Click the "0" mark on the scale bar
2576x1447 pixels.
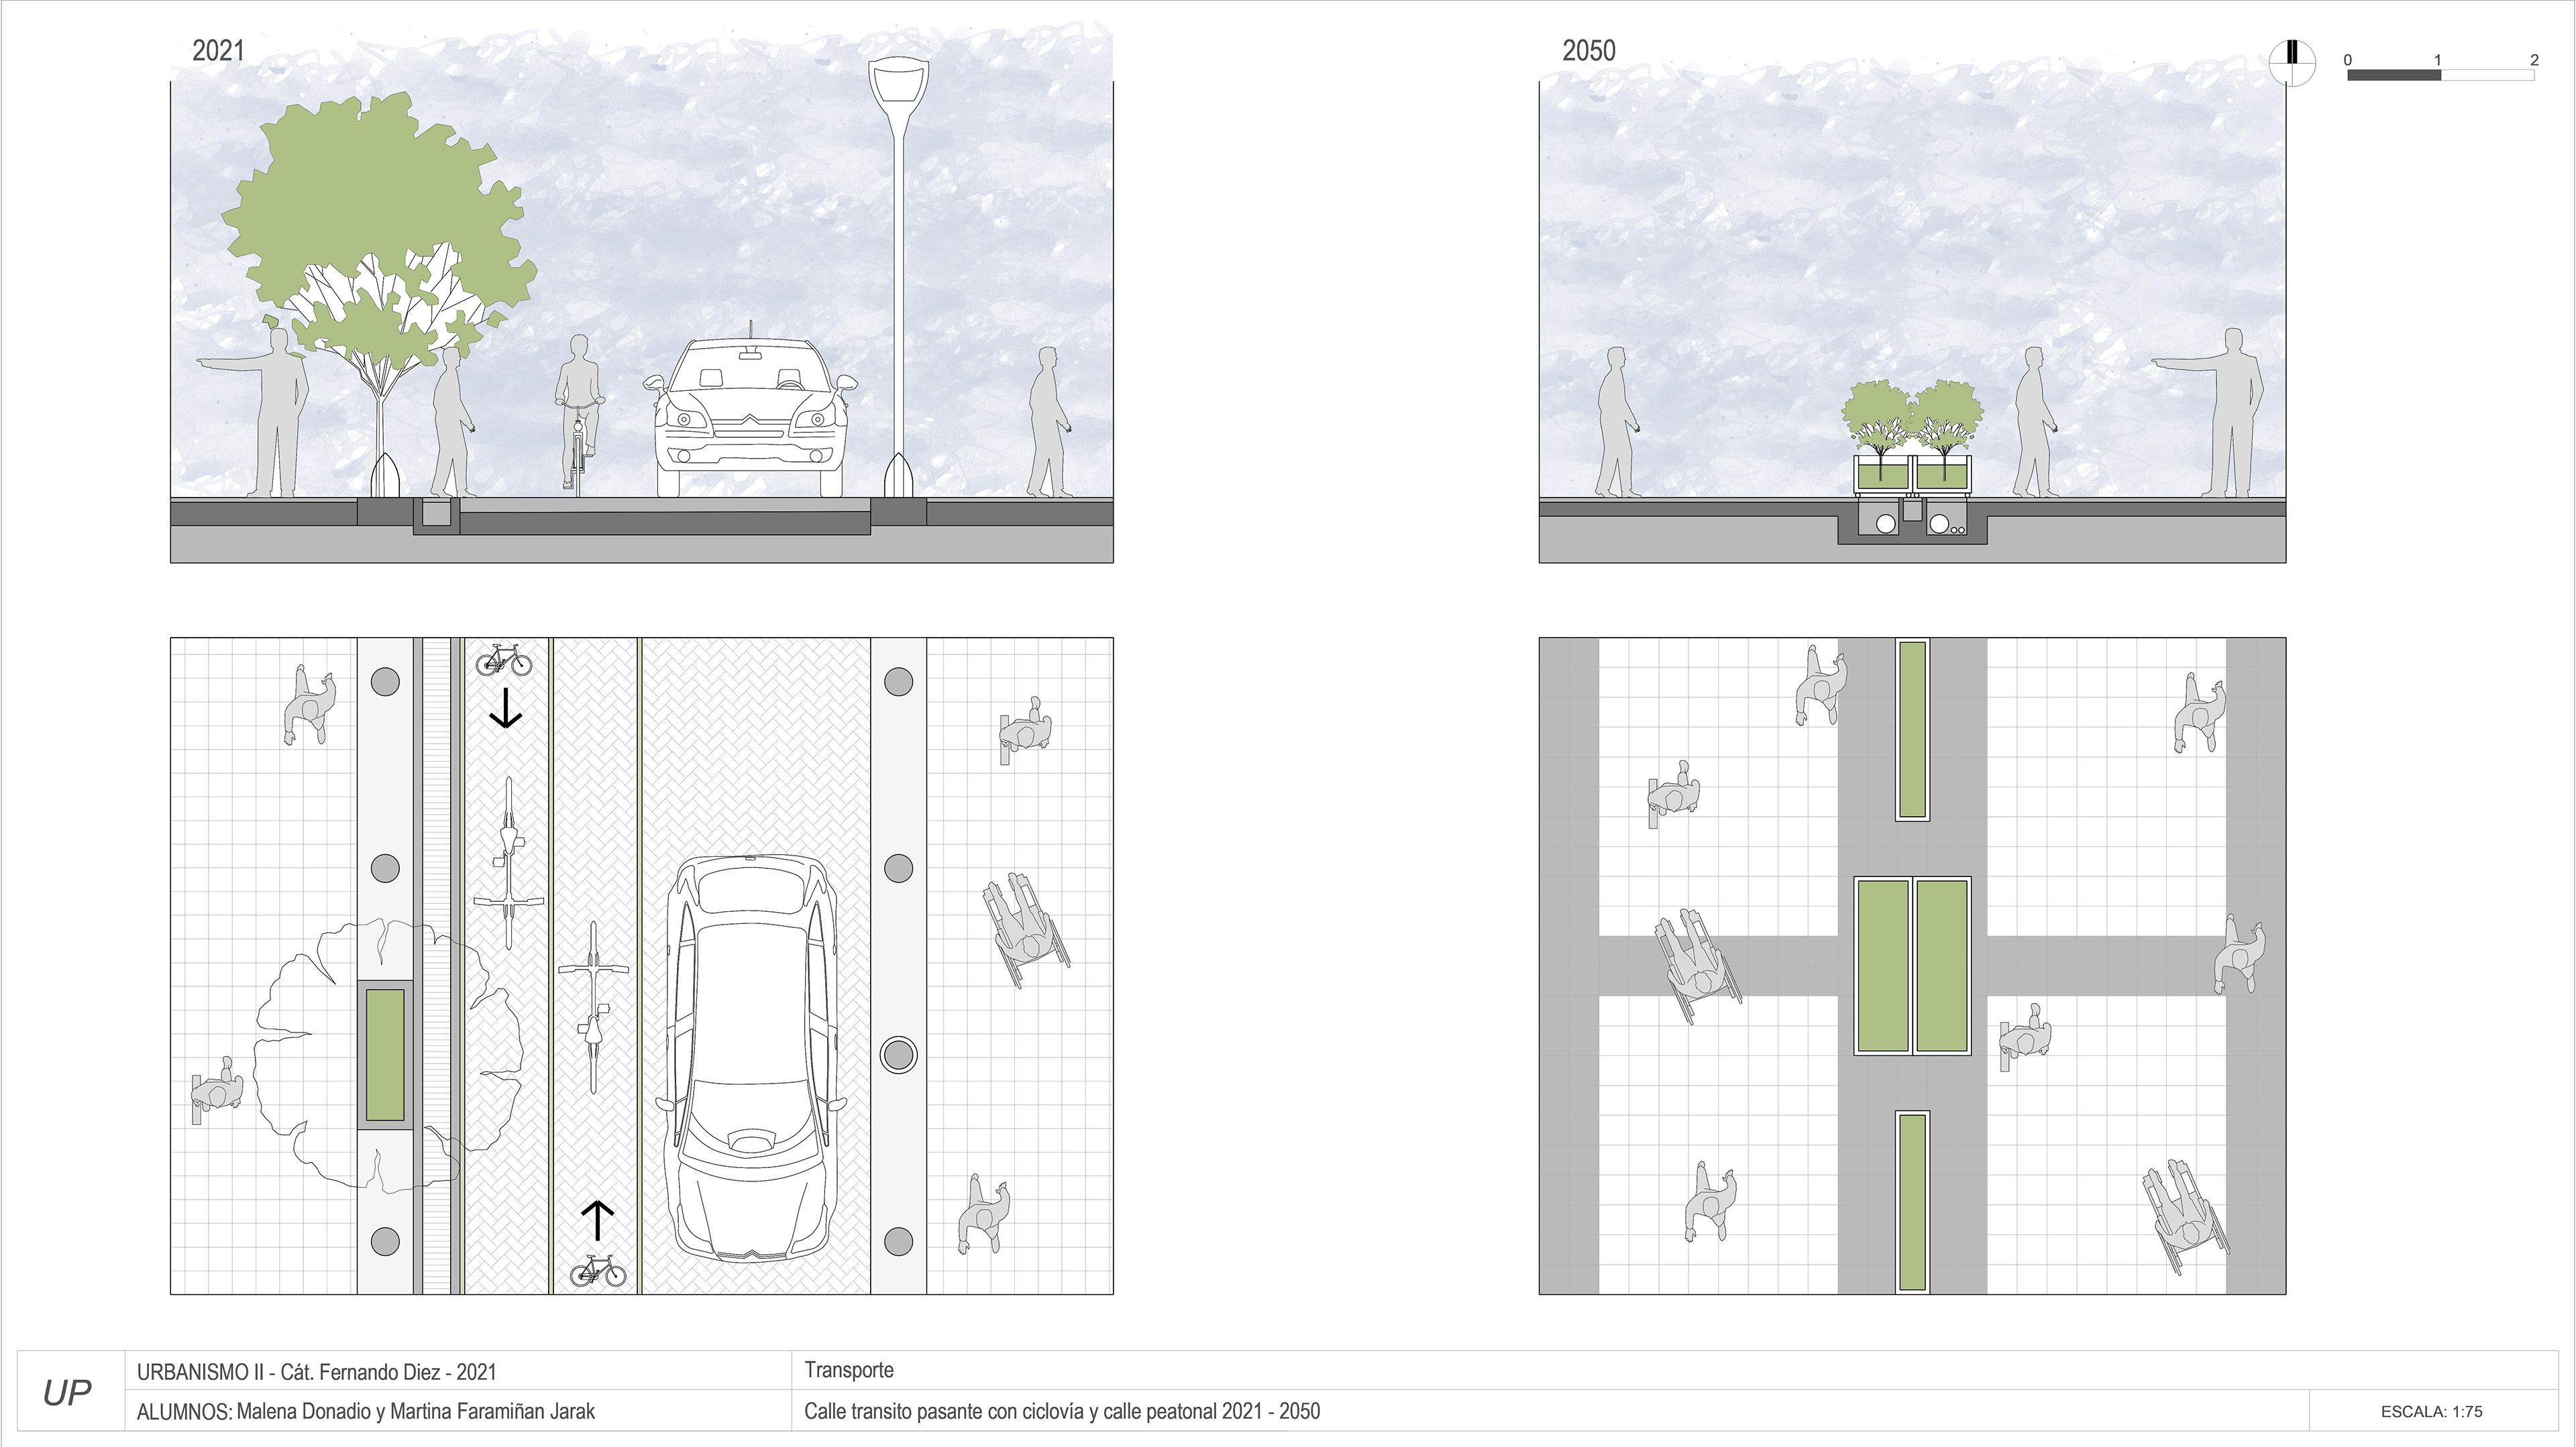[2348, 60]
